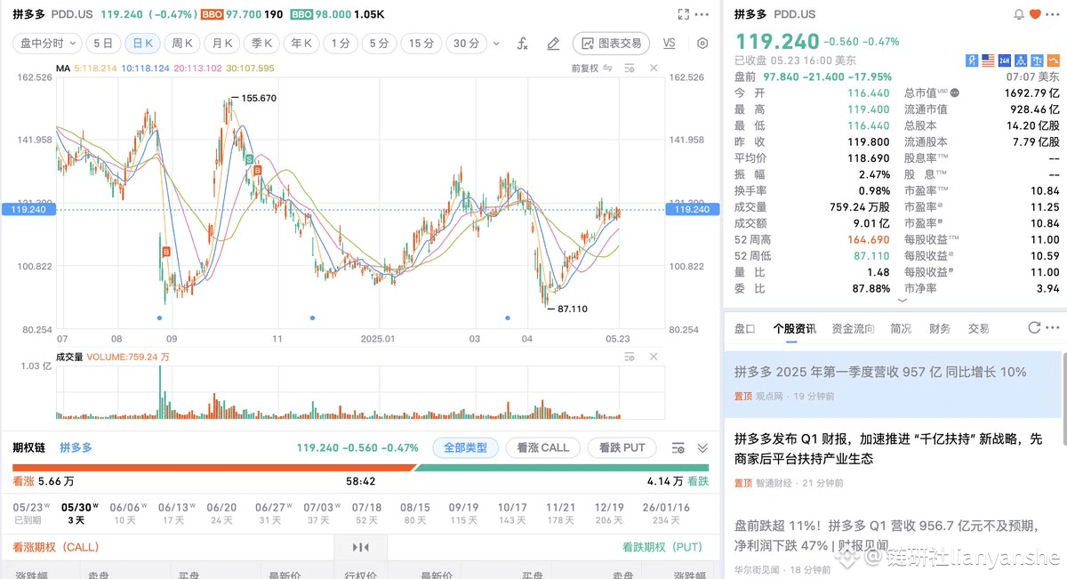
Task: Select 全部类型 option type filter
Action: [x=466, y=447]
